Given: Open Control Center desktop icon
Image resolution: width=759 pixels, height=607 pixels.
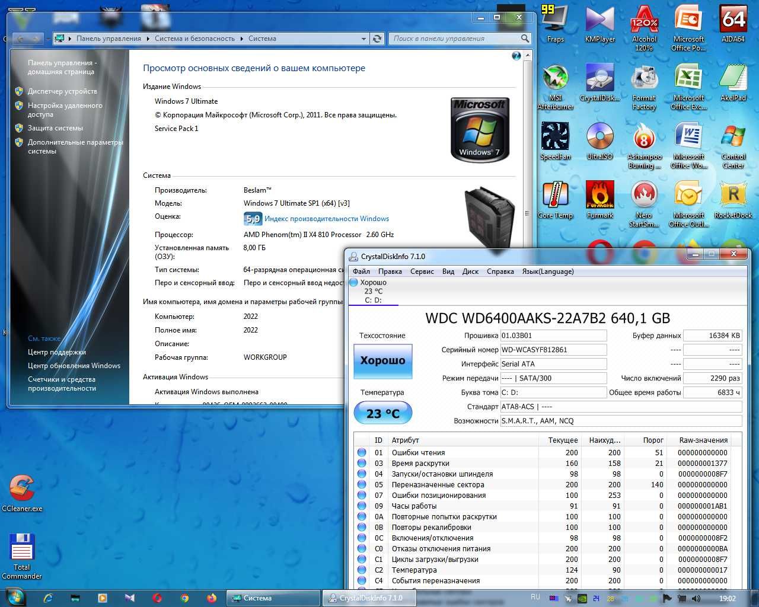Looking at the screenshot, I should point(733,145).
